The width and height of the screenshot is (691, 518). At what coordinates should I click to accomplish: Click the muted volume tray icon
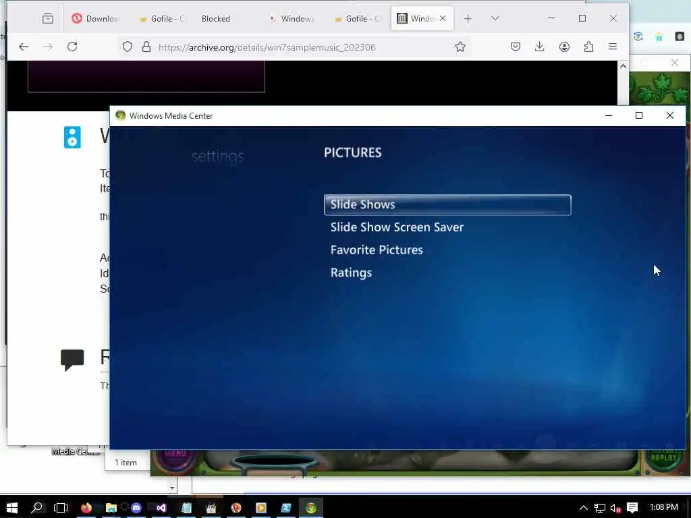(x=615, y=507)
